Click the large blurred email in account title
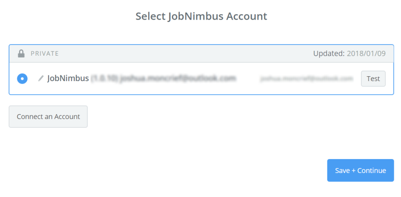 tap(178, 78)
